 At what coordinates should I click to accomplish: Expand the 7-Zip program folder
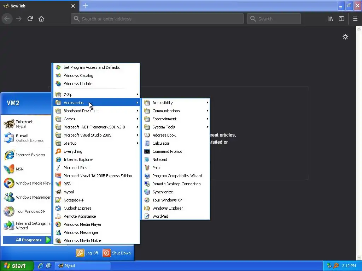[97, 95]
